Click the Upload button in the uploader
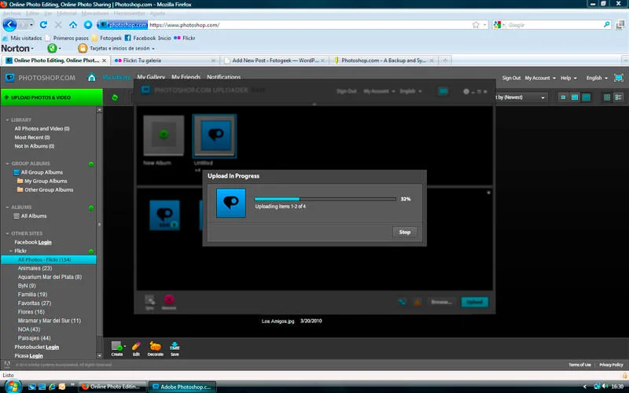Viewport: 629px width, 393px height. (x=475, y=302)
